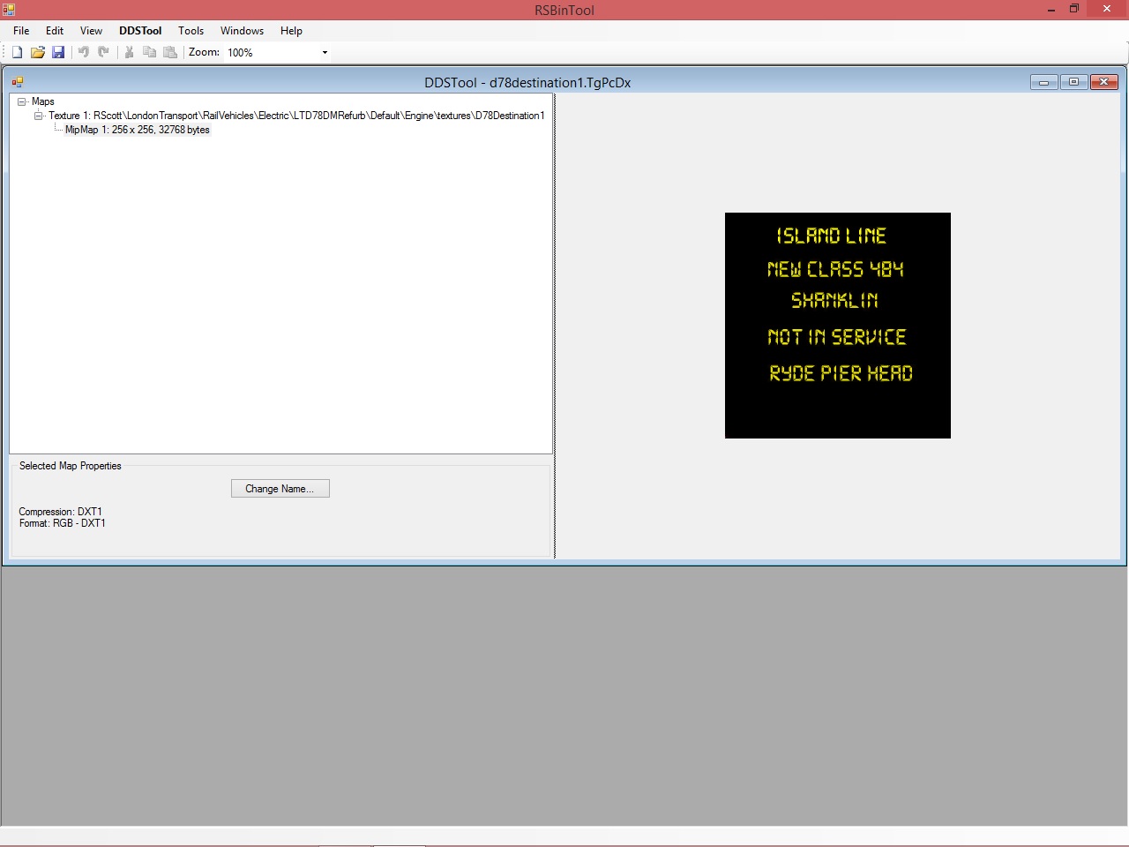Open the View menu

(91, 31)
